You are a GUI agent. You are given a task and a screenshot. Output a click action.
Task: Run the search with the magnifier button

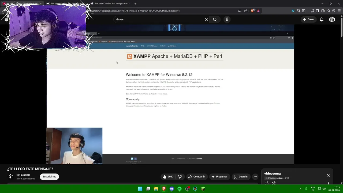[x=215, y=19]
